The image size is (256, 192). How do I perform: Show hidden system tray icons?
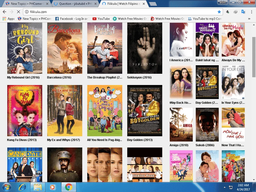pyautogui.click(x=224, y=187)
